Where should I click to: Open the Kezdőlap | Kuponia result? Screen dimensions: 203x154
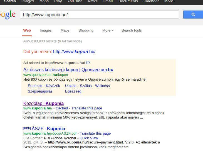pyautogui.click(x=43, y=103)
